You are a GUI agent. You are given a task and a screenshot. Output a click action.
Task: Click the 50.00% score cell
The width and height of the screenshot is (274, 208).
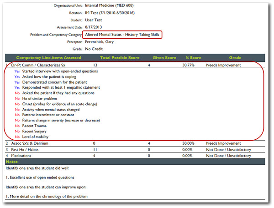click(x=188, y=143)
